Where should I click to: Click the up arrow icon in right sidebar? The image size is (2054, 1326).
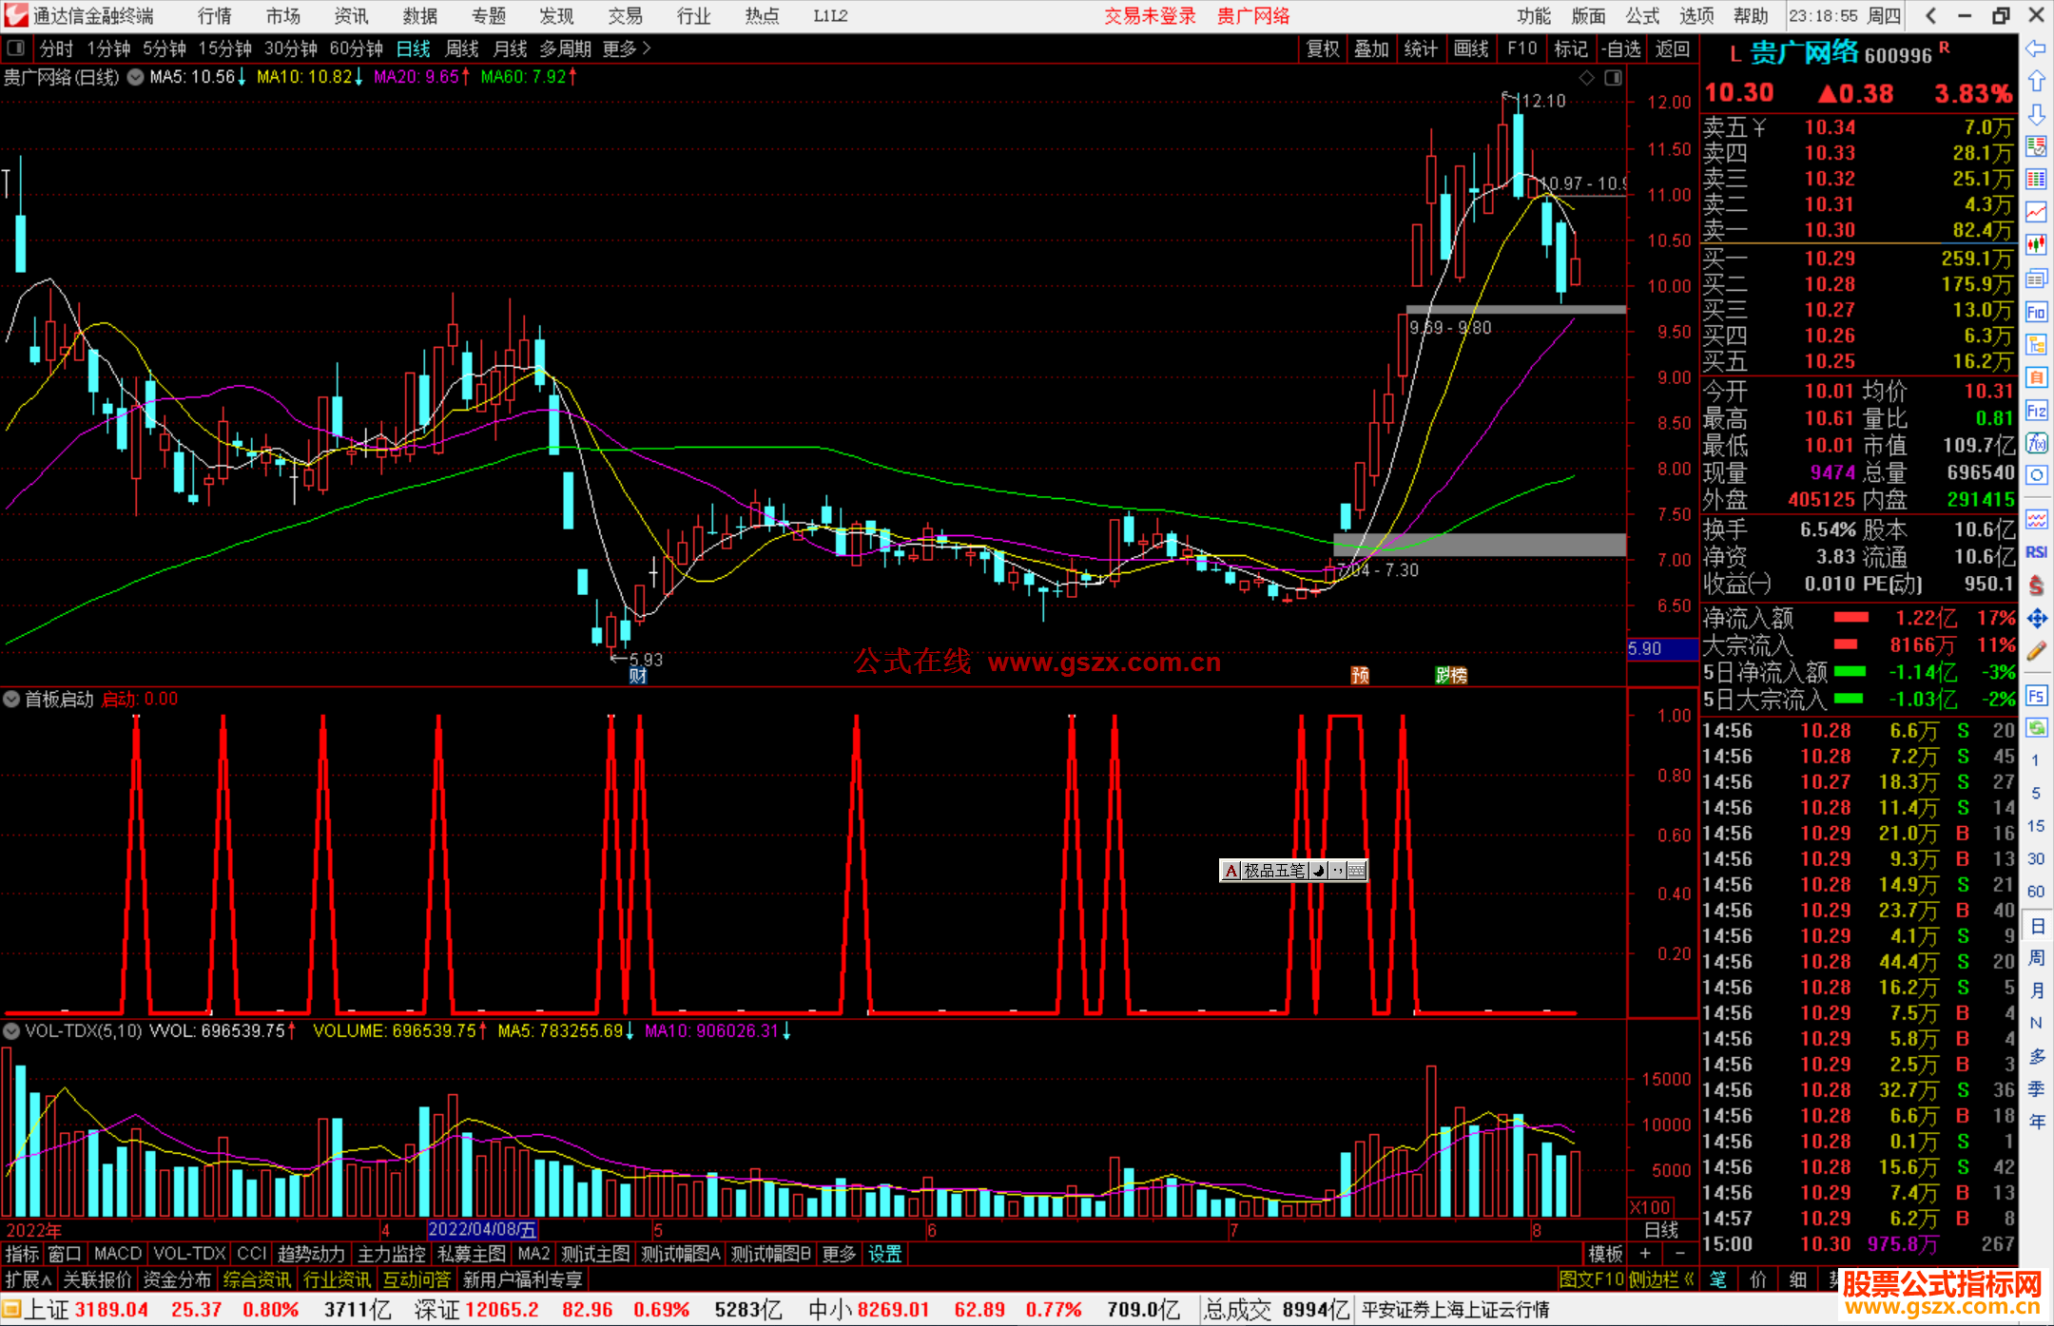(x=2036, y=81)
